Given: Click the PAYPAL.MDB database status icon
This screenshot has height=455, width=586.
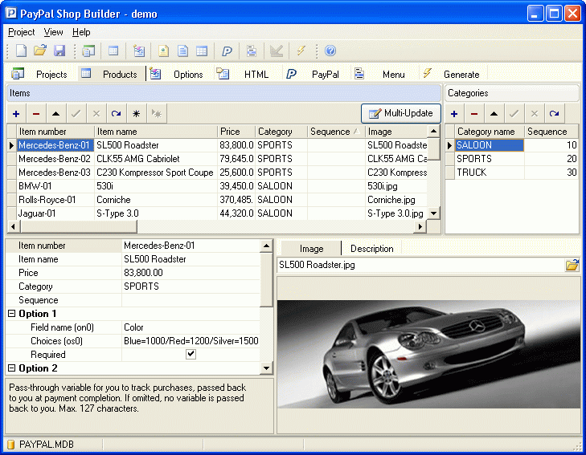Looking at the screenshot, I should 10,445.
